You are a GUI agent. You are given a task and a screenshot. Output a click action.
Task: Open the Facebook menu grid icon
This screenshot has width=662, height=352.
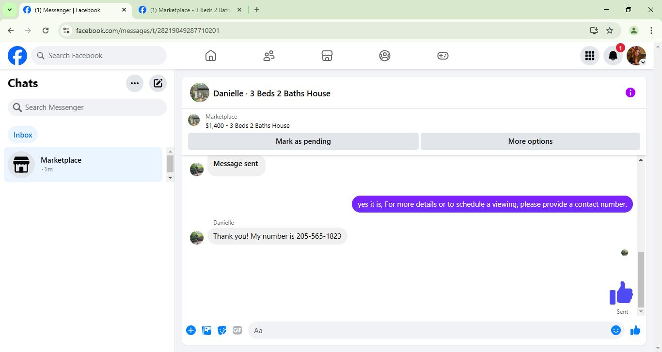pos(590,56)
